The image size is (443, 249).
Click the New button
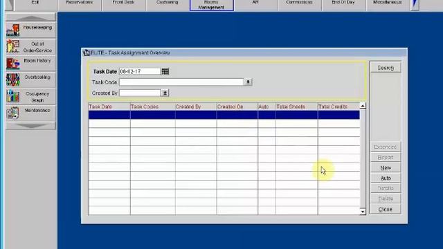(x=386, y=167)
